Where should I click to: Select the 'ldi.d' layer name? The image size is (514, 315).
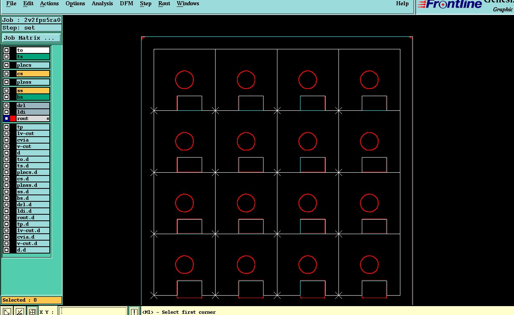pyautogui.click(x=33, y=211)
